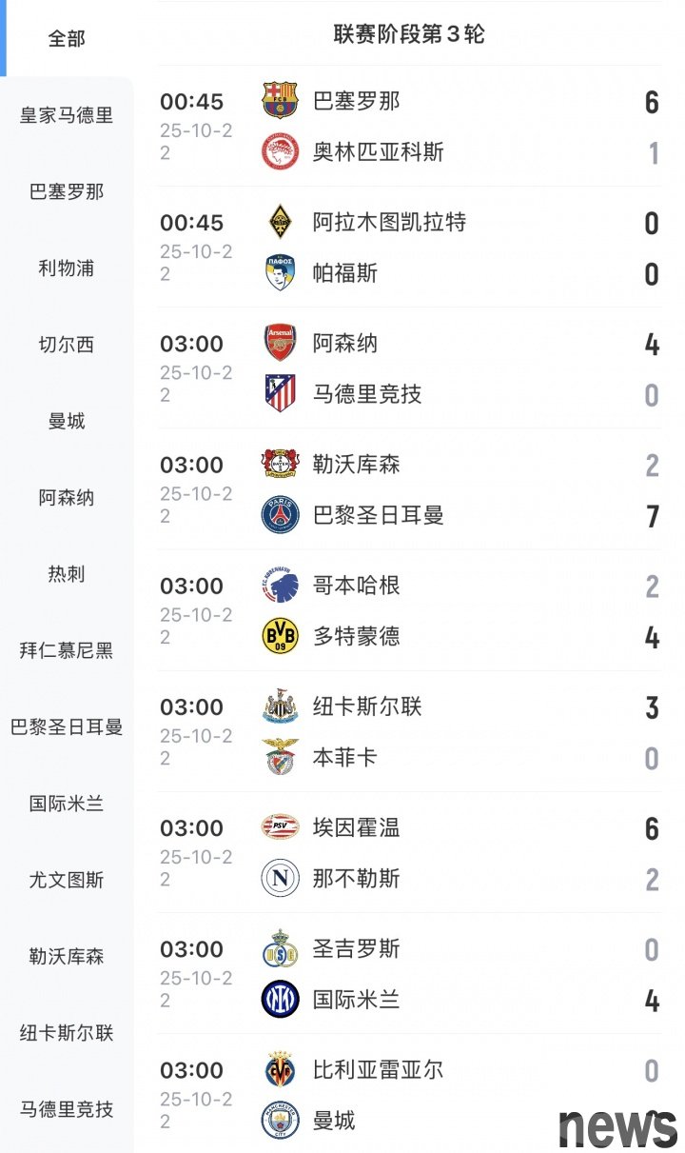Tap the Olympiacos team logo
The image size is (685, 1153).
(280, 151)
